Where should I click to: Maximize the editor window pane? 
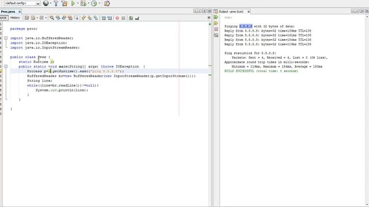(x=209, y=11)
